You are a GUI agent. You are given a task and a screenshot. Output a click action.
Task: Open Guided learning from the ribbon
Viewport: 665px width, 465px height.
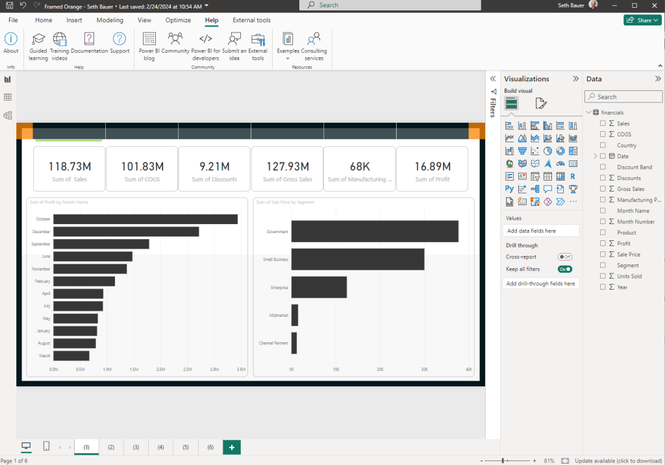[38, 47]
